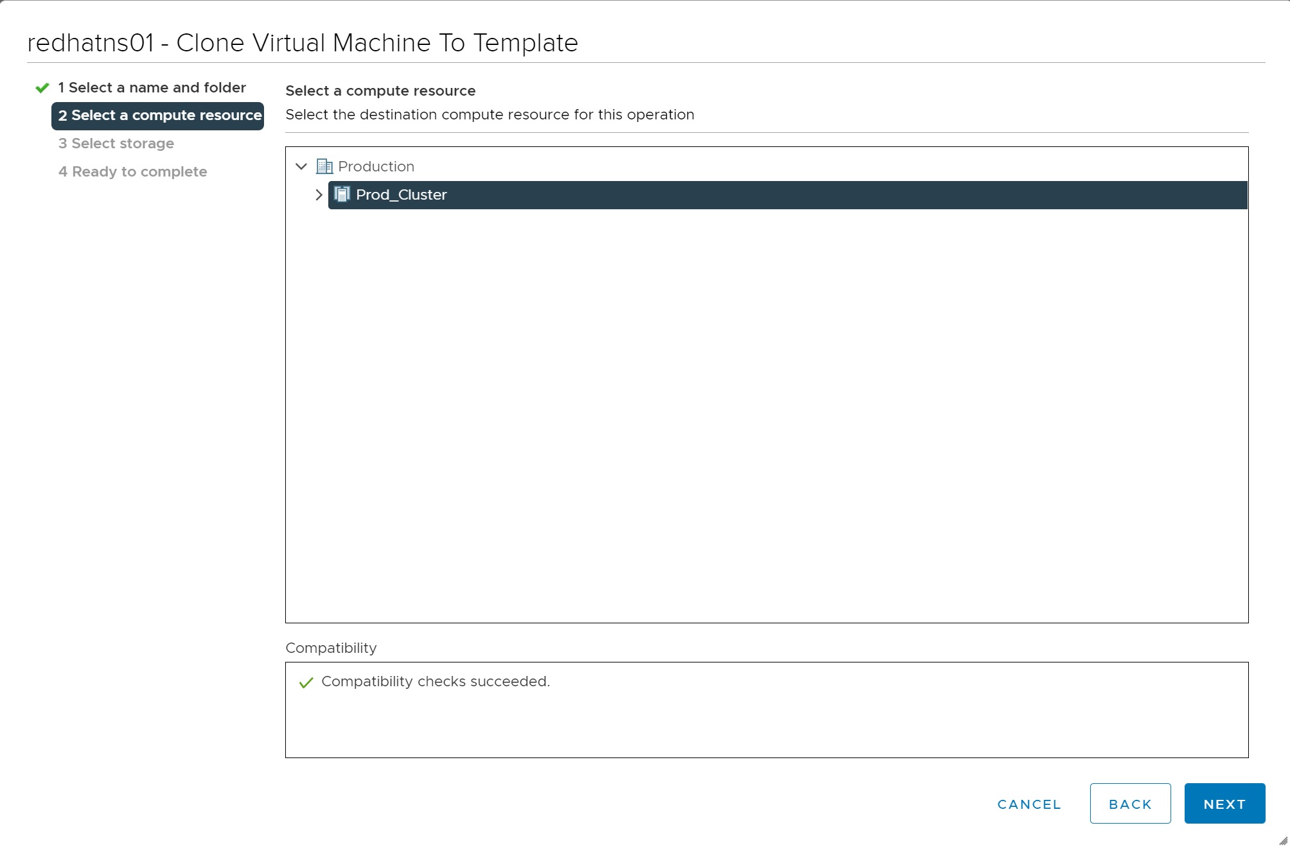1290x848 pixels.
Task: Click the Compatibility section heading
Action: coord(331,648)
